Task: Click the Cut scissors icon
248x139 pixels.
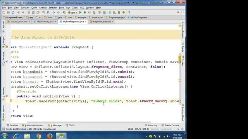Action: 29,12
